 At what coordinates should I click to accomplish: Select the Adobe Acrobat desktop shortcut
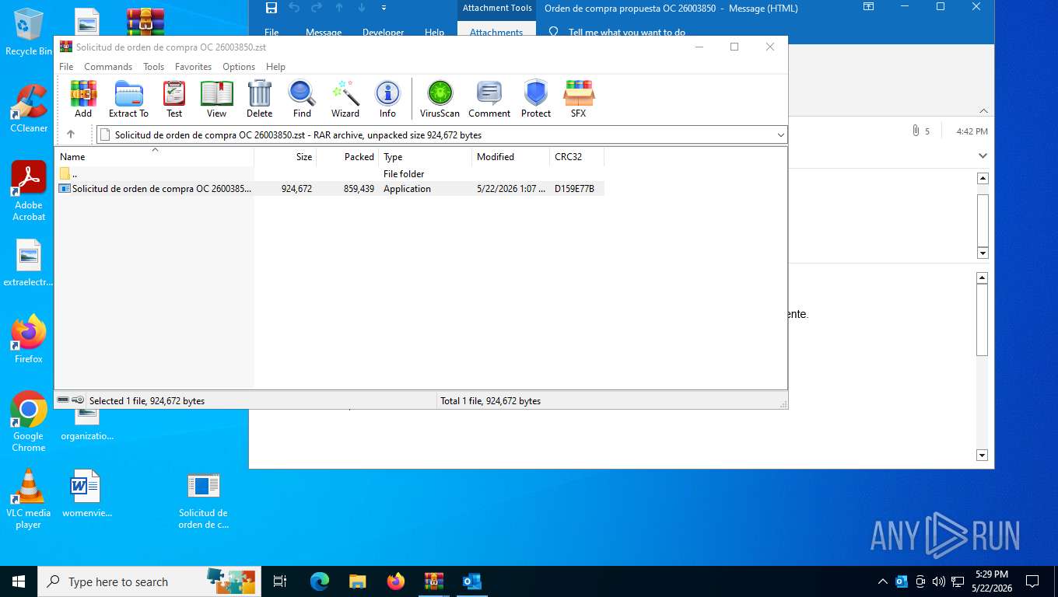29,191
